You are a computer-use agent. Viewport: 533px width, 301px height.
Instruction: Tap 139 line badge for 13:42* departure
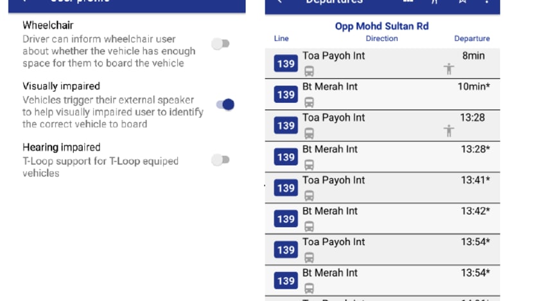point(286,219)
